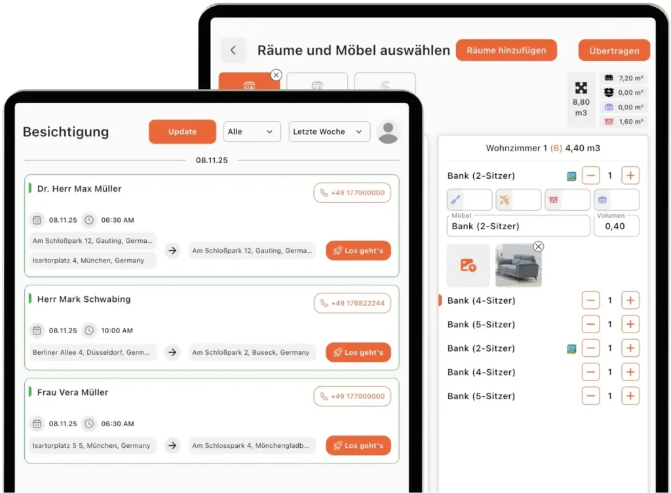This screenshot has height=493, width=671.
Task: Toggle the red trash option box under Bank (2-Sitzer)
Action: (567, 200)
